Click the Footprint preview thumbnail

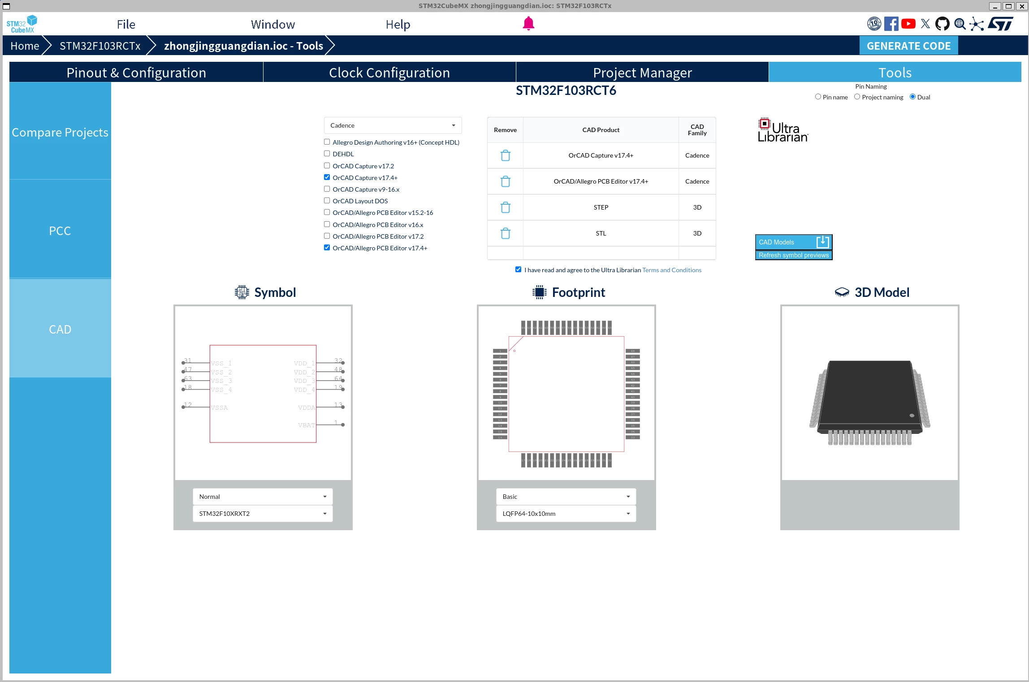(x=566, y=393)
